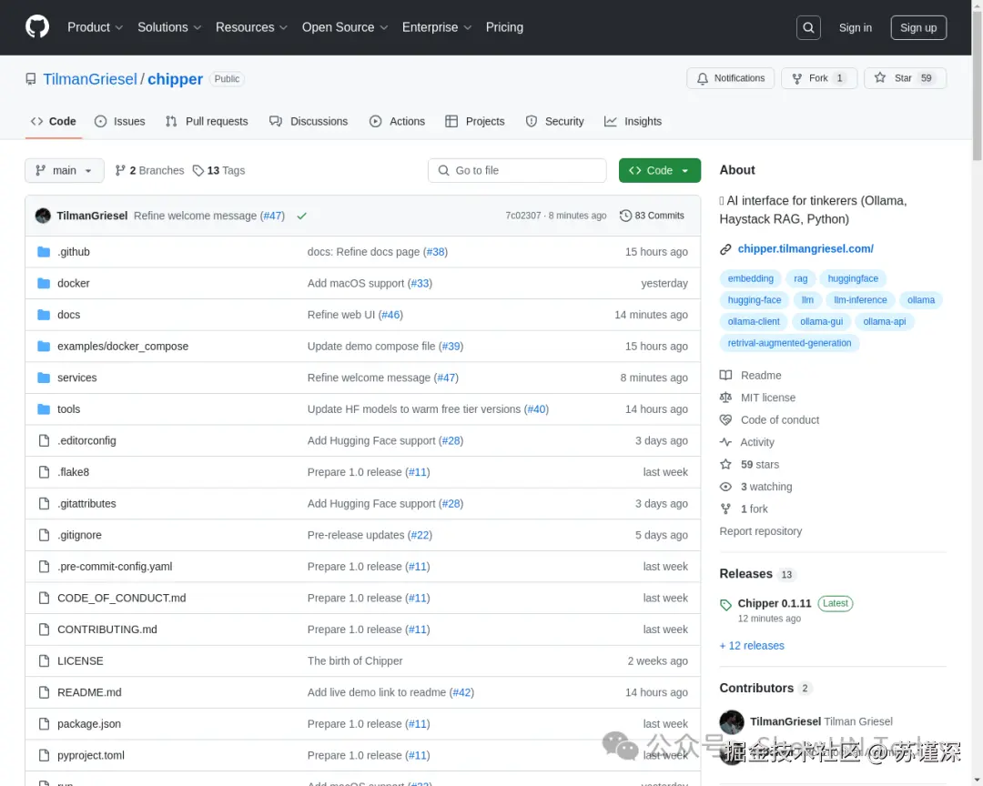This screenshot has width=983, height=786.
Task: Click the Contributors TilmanGriesel avatar
Action: [732, 722]
